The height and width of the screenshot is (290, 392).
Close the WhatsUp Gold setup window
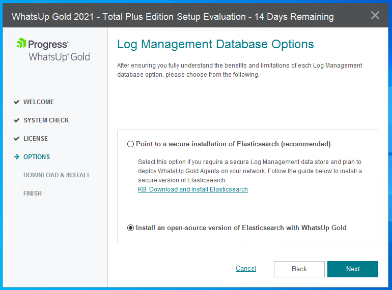[x=375, y=15]
